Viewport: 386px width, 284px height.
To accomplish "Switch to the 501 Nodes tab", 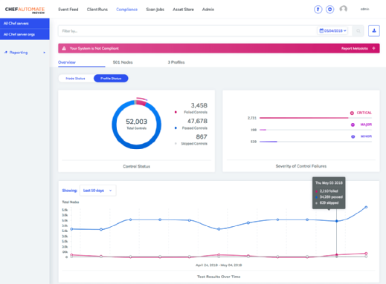I will [123, 62].
